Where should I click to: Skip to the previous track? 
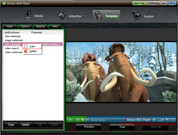(78, 120)
